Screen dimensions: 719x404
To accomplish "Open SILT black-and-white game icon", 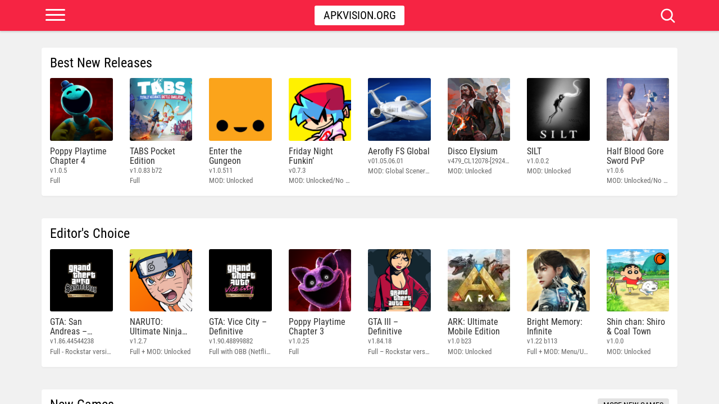I will point(558,109).
